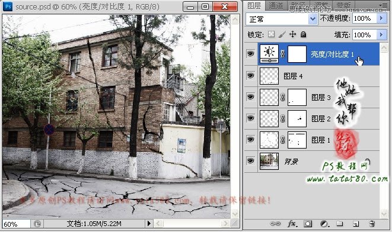Select the 图层 2 layer name

pos(321,119)
